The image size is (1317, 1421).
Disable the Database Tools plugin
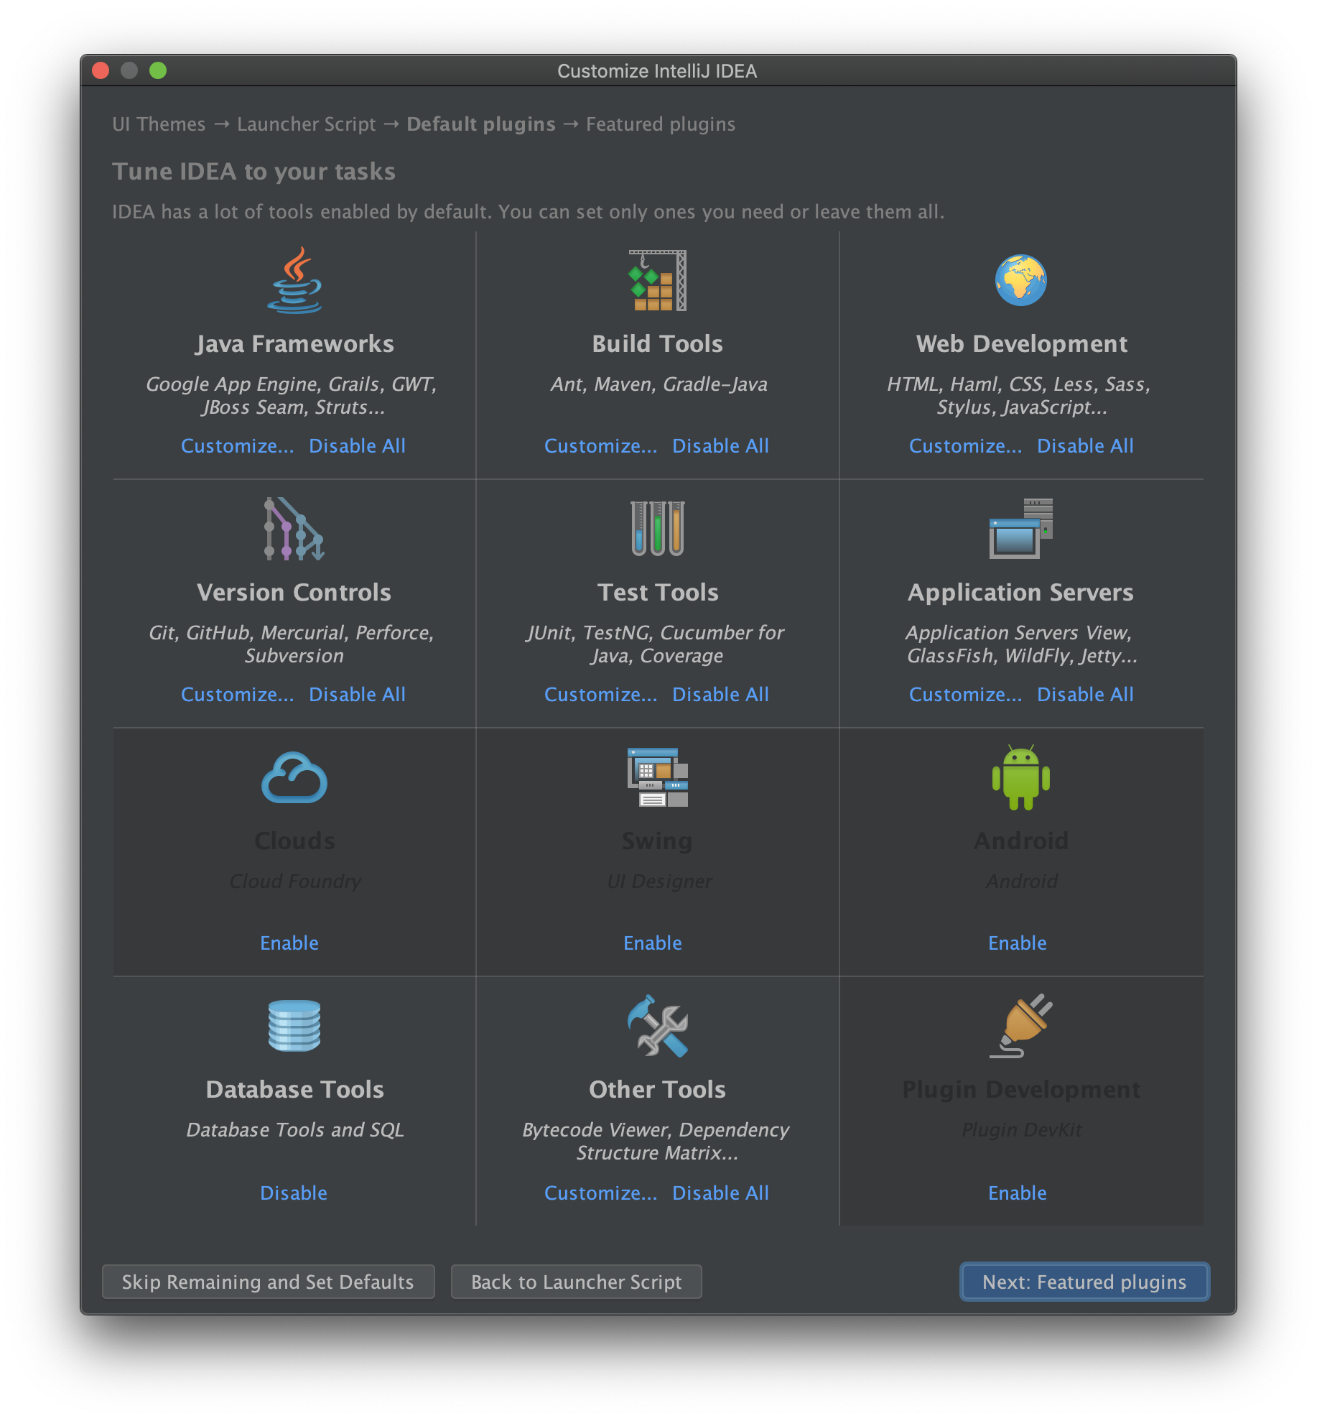294,1193
